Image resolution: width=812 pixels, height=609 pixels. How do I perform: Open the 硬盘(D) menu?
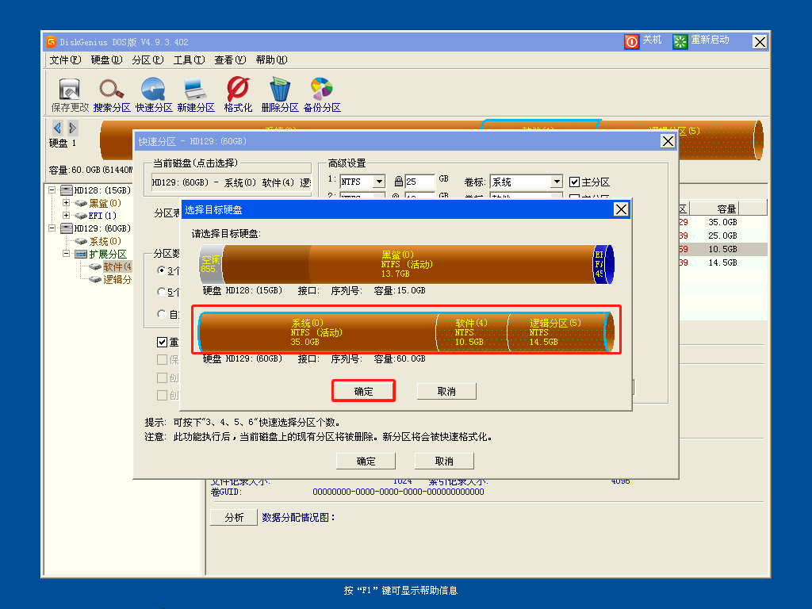[107, 60]
